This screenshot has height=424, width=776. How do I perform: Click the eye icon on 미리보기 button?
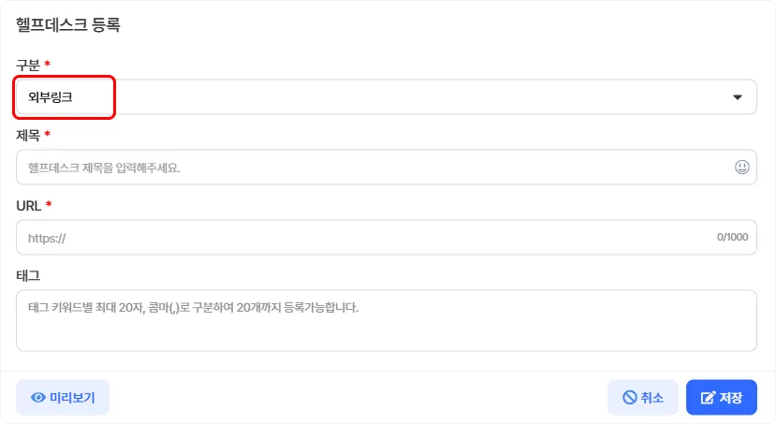coord(38,397)
